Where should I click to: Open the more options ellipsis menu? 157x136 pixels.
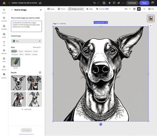[x=123, y=3]
